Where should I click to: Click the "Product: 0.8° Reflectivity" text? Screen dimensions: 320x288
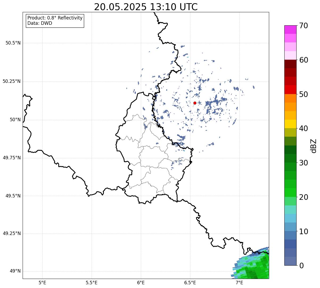click(x=55, y=18)
